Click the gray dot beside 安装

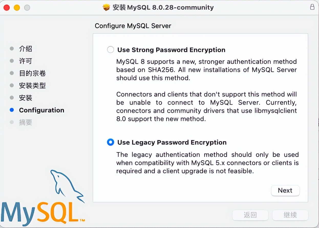pyautogui.click(x=12, y=98)
